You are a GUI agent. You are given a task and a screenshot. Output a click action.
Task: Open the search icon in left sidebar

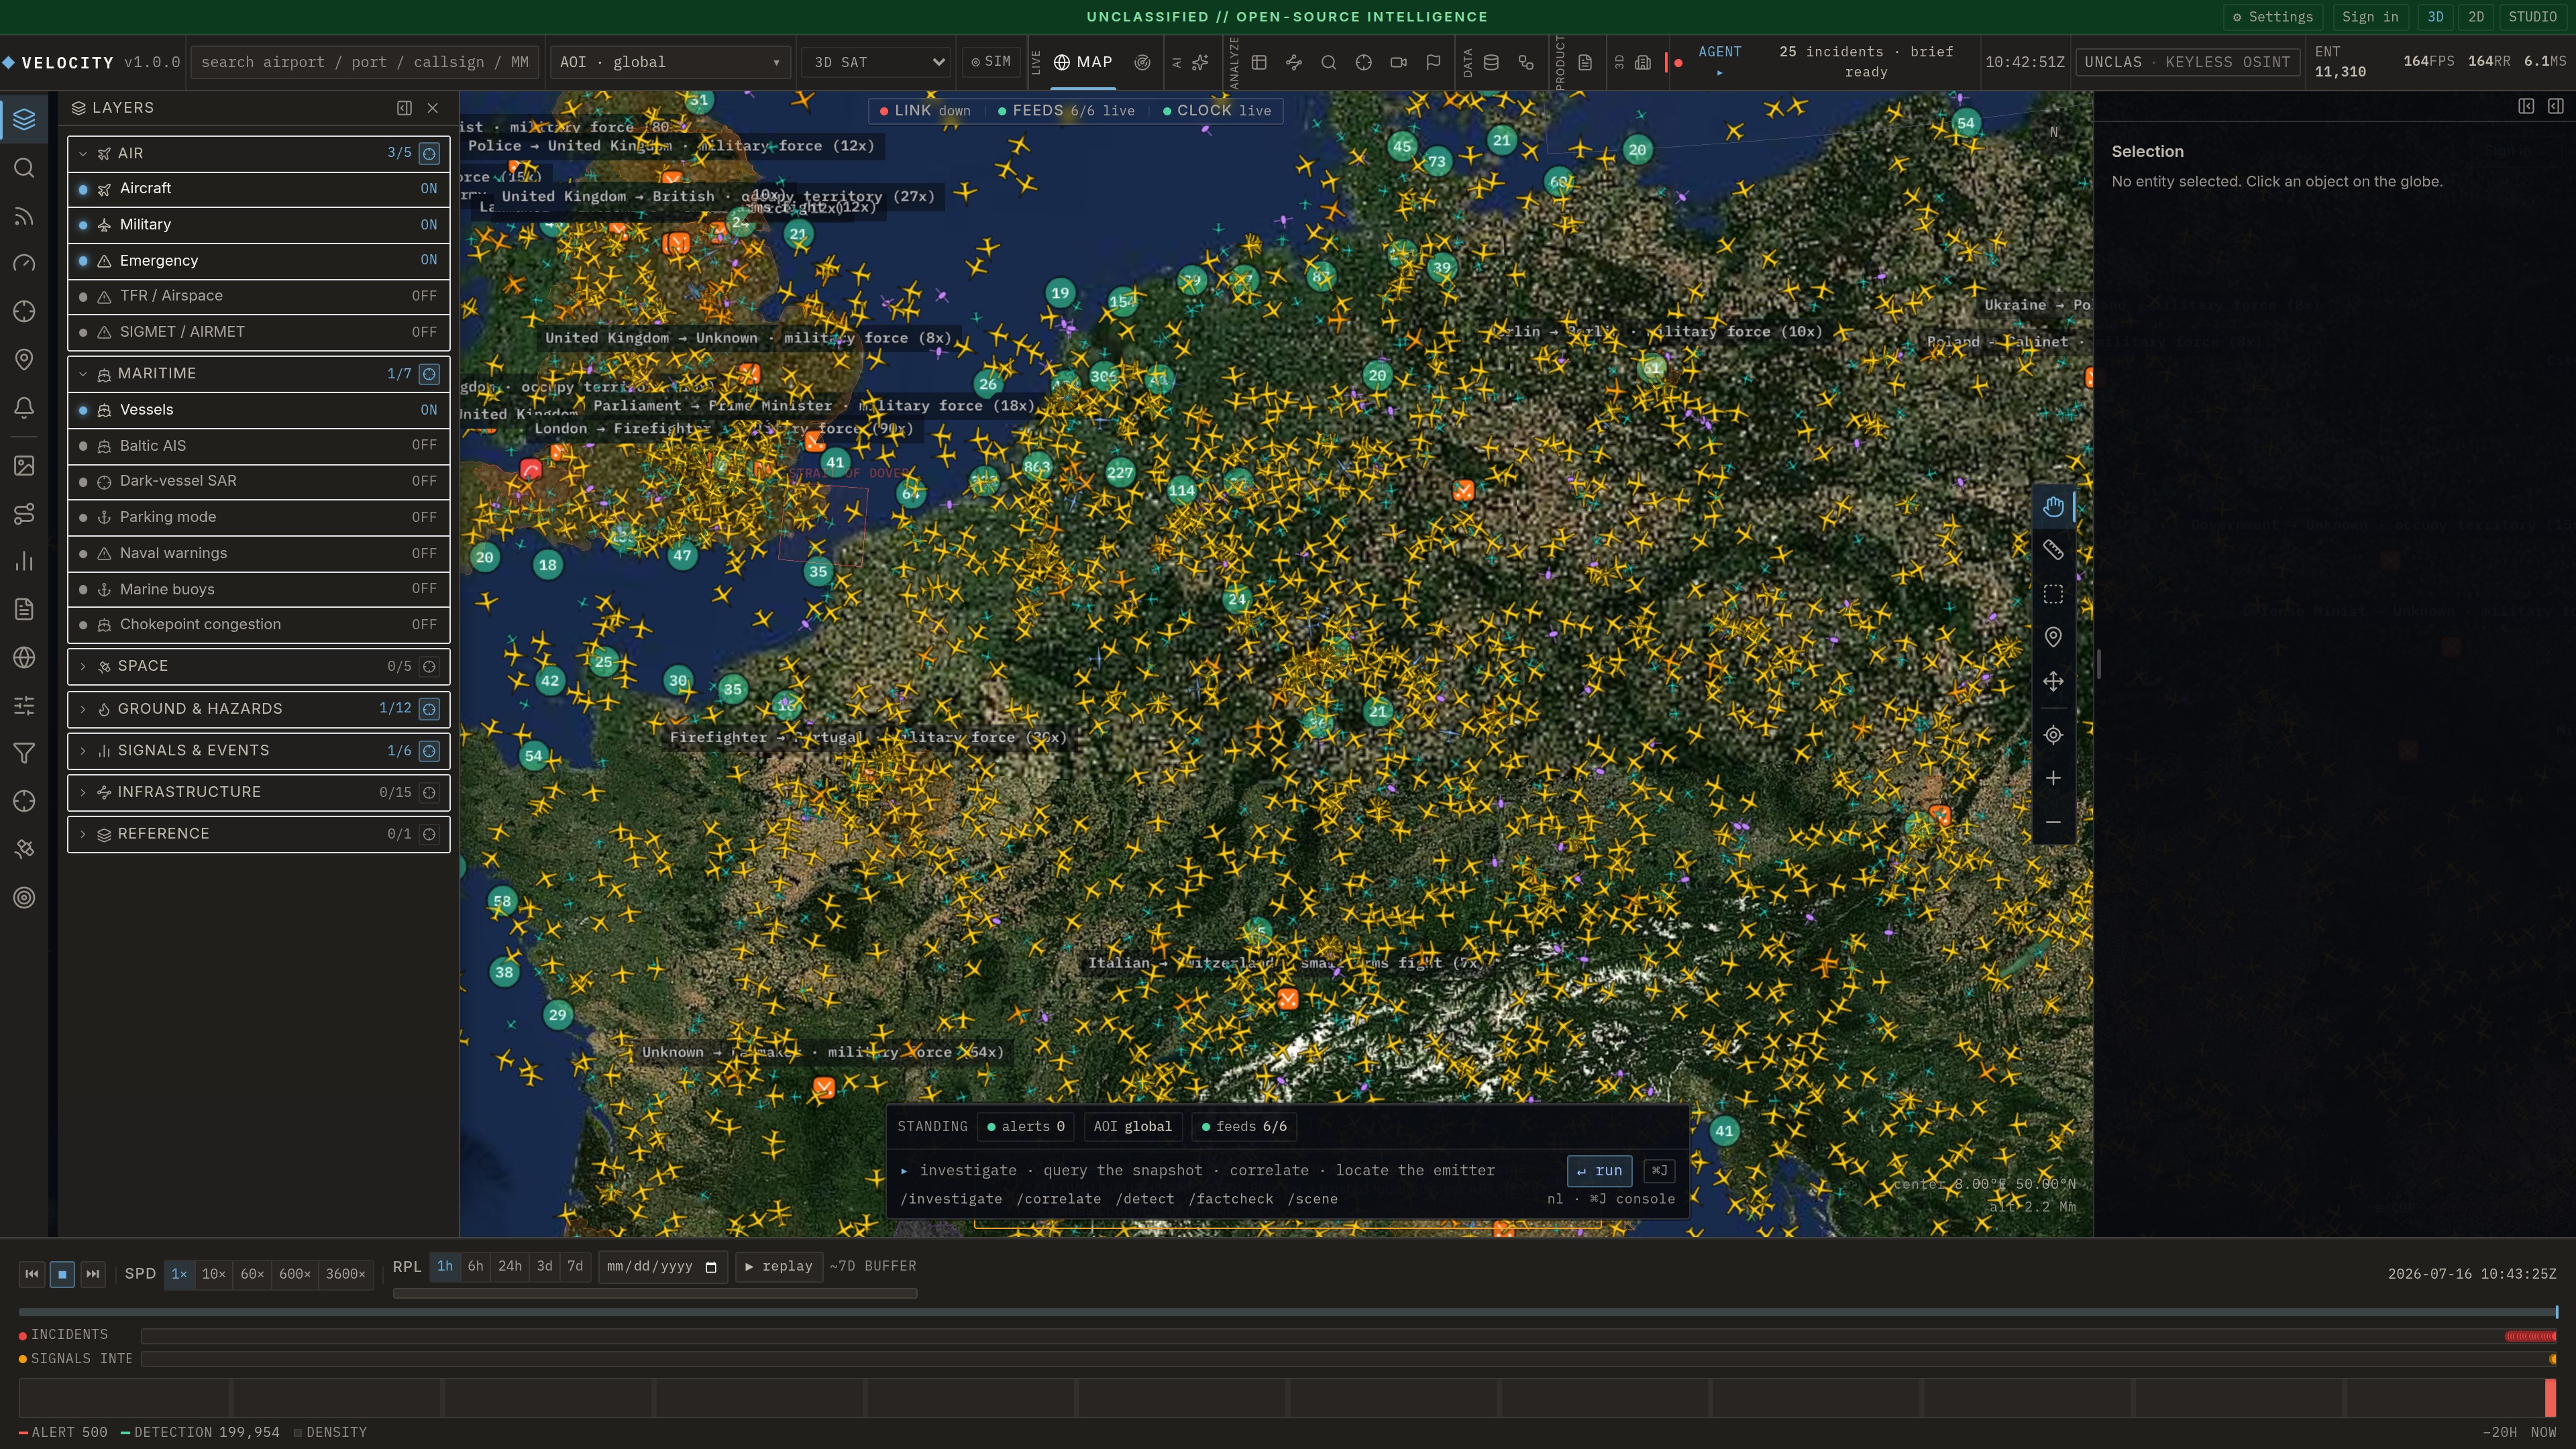(24, 168)
